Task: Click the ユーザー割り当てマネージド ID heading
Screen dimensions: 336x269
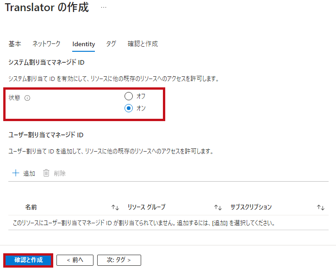Action: pyautogui.click(x=46, y=135)
